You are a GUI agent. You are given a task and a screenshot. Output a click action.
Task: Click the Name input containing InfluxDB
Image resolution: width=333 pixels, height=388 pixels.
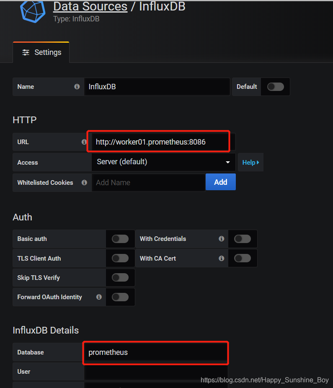click(157, 87)
